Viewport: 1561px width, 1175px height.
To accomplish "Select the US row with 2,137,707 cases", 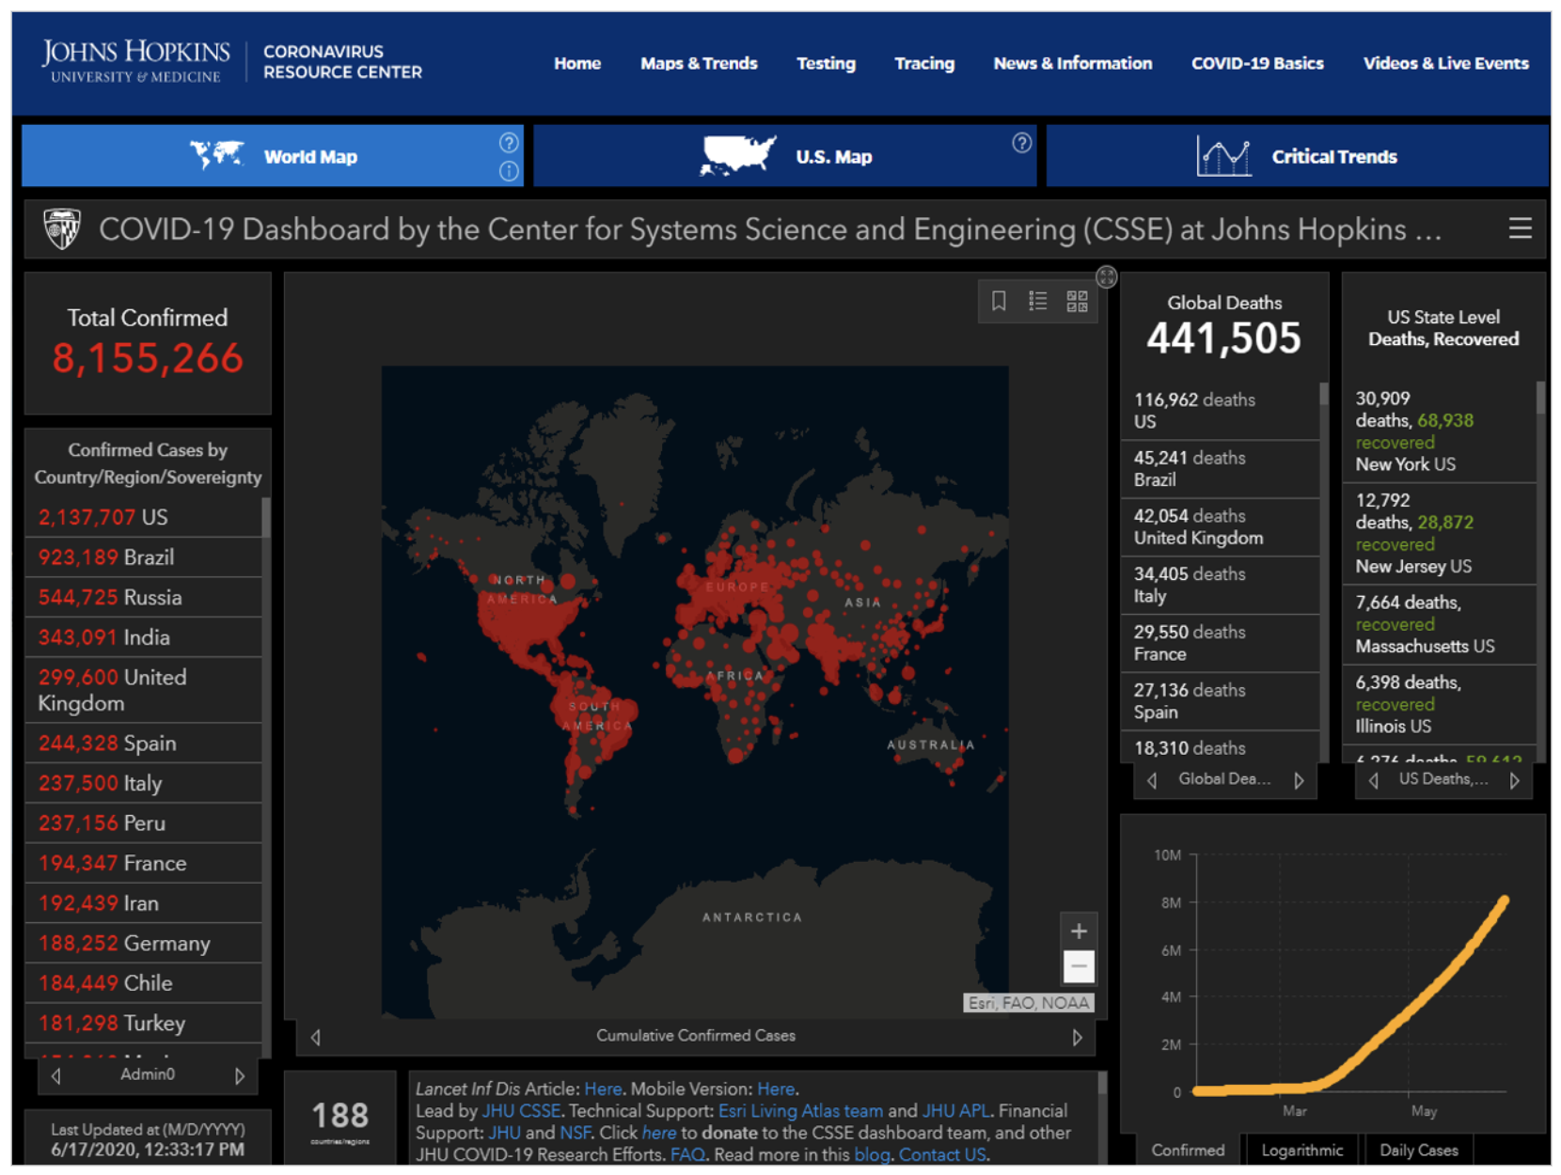I will [143, 517].
